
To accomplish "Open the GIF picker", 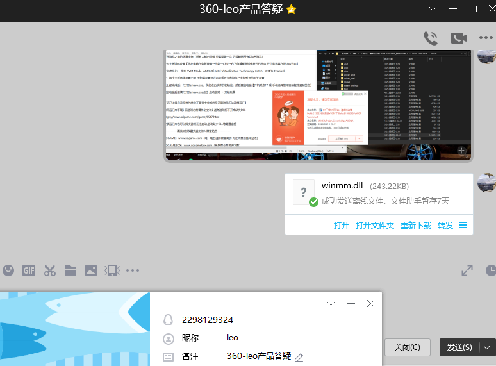I will pyautogui.click(x=29, y=270).
